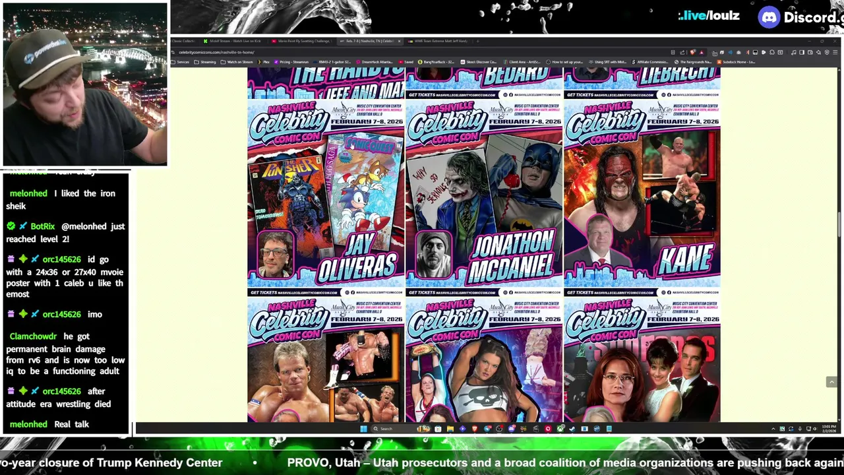Click the "Real talk" chat message
This screenshot has width=844, height=475.
click(x=71, y=424)
